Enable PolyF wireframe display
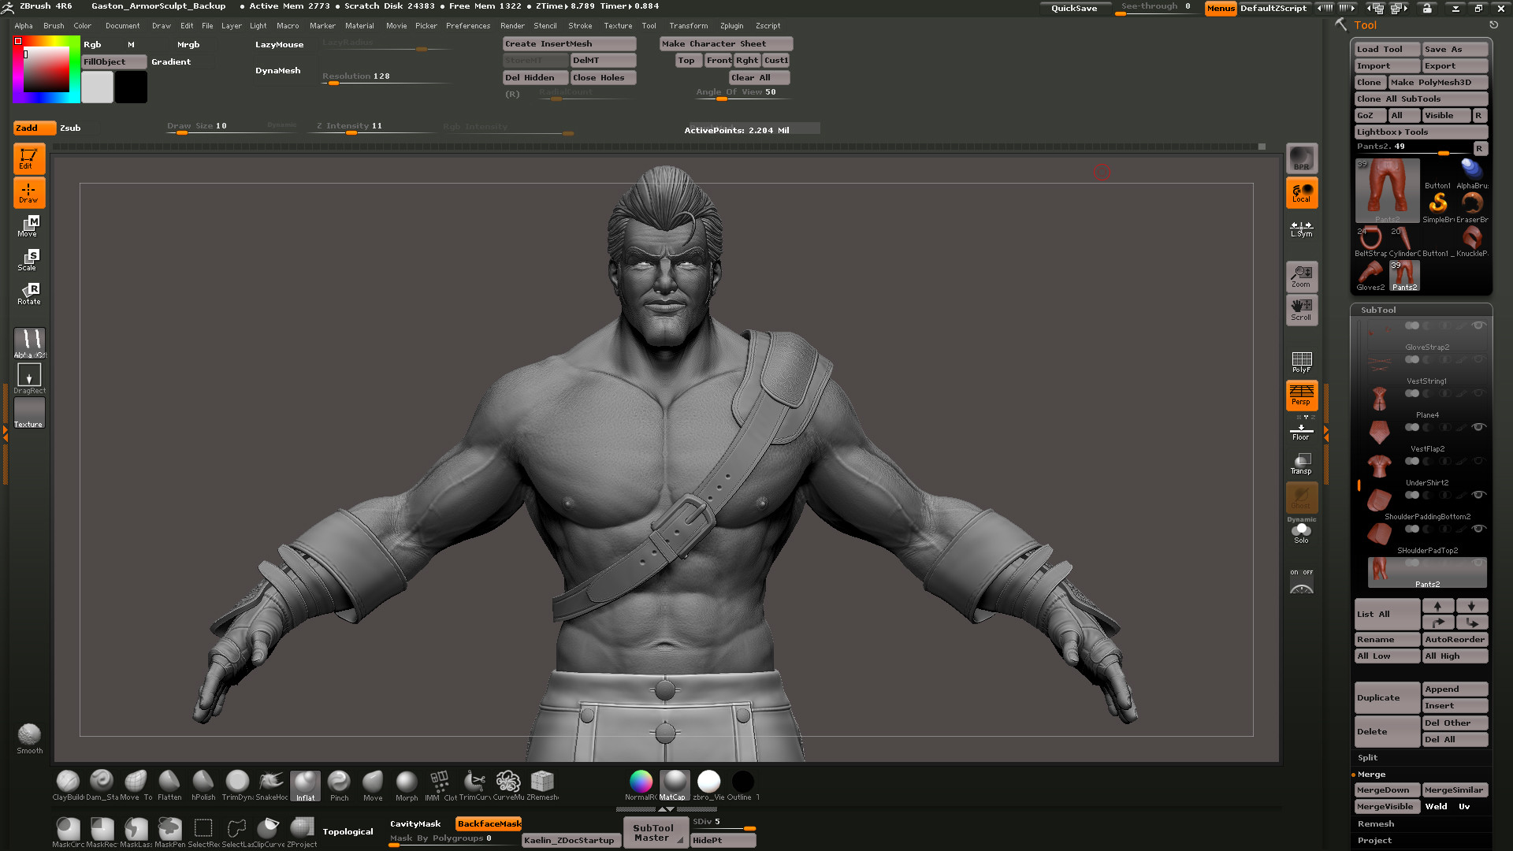This screenshot has width=1513, height=851. 1301,362
